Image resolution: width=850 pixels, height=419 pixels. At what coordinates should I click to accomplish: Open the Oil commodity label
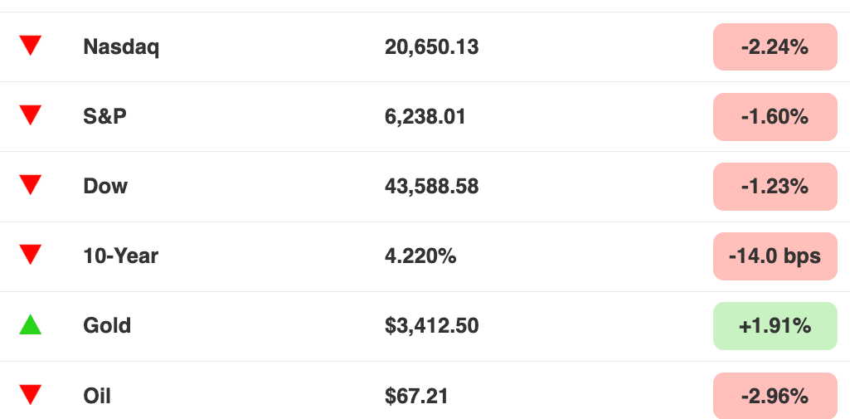click(x=97, y=396)
